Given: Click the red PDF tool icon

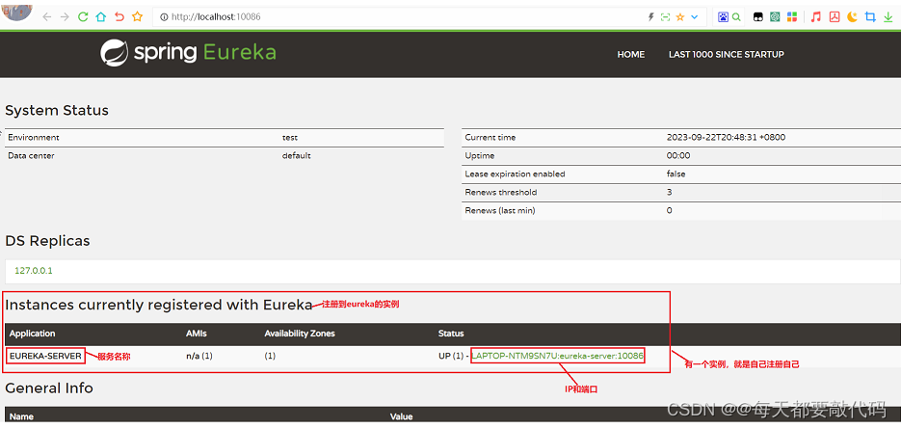Looking at the screenshot, I should click(x=835, y=17).
